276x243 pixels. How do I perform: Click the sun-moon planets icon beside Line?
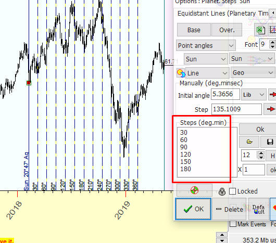[181, 73]
